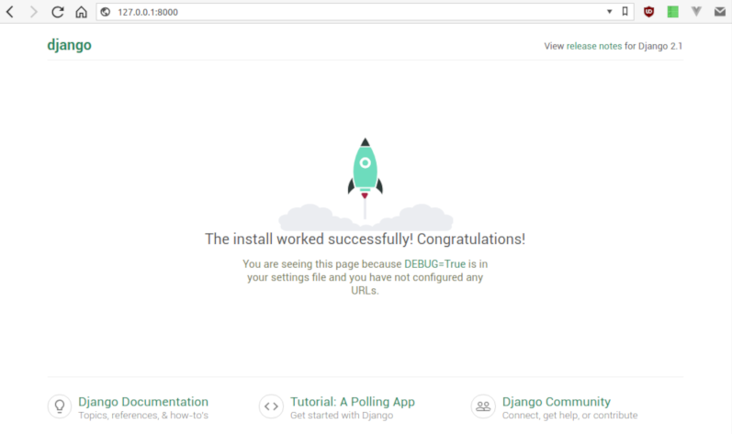Go to the browser home page icon
The height and width of the screenshot is (434, 732).
pos(81,12)
